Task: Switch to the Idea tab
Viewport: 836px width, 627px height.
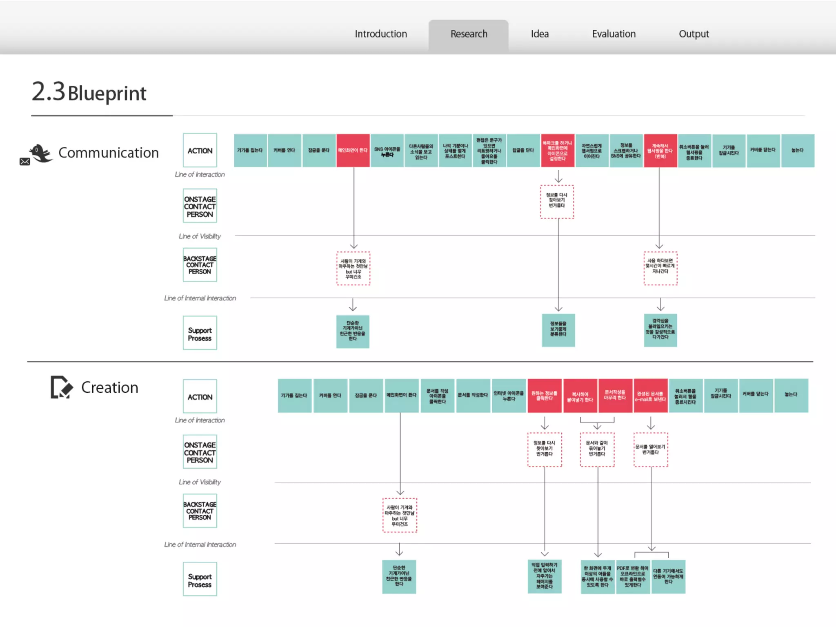Action: [x=539, y=34]
